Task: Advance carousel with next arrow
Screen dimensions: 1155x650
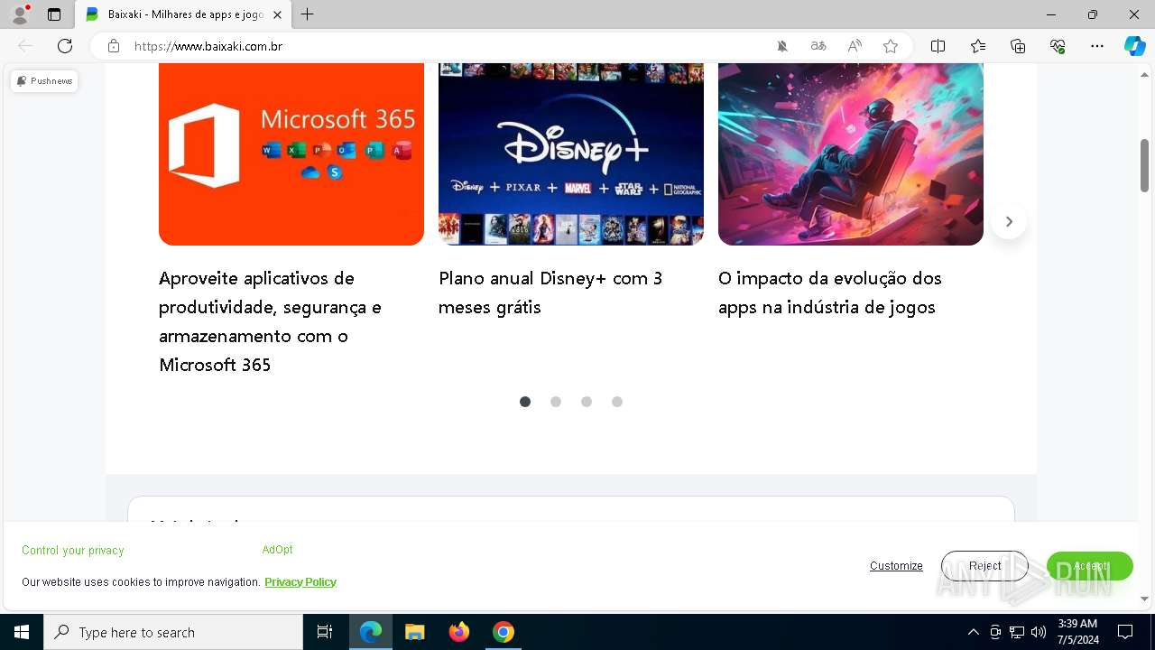Action: tap(1009, 221)
